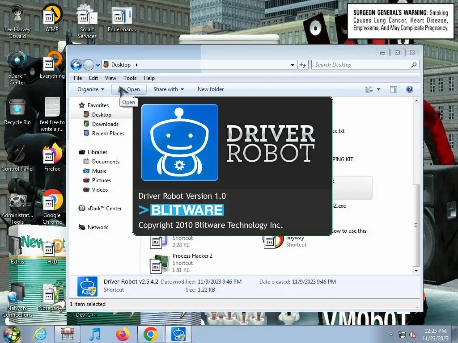Open the Lee Harvey Oswald desktop icon
The image size is (458, 343).
click(x=17, y=22)
